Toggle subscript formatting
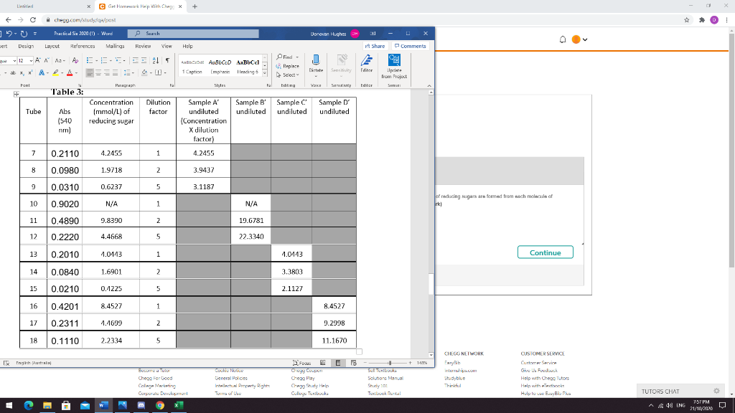 (x=22, y=72)
